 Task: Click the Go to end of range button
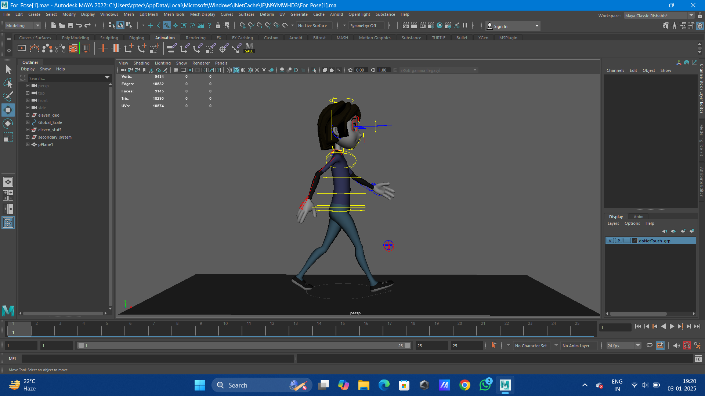click(x=697, y=326)
